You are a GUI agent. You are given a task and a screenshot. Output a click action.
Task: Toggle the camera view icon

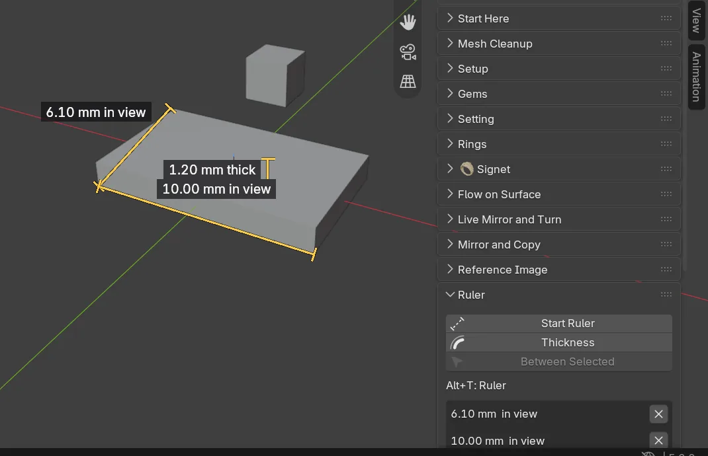(x=408, y=52)
